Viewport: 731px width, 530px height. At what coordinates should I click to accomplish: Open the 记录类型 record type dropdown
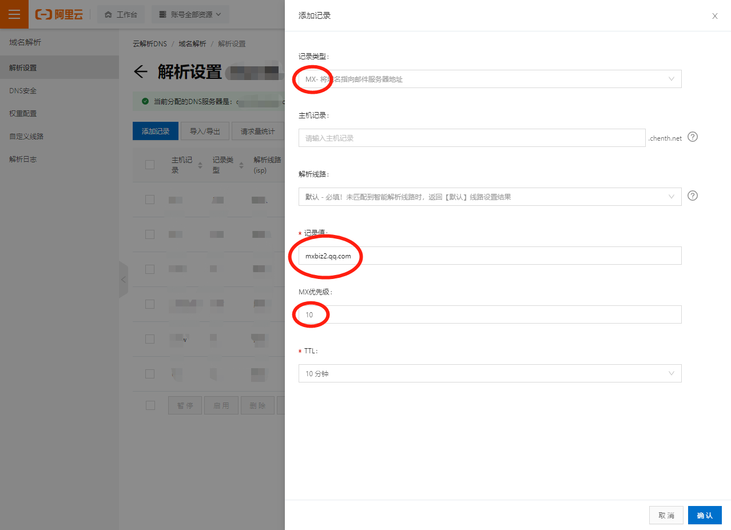tap(490, 79)
